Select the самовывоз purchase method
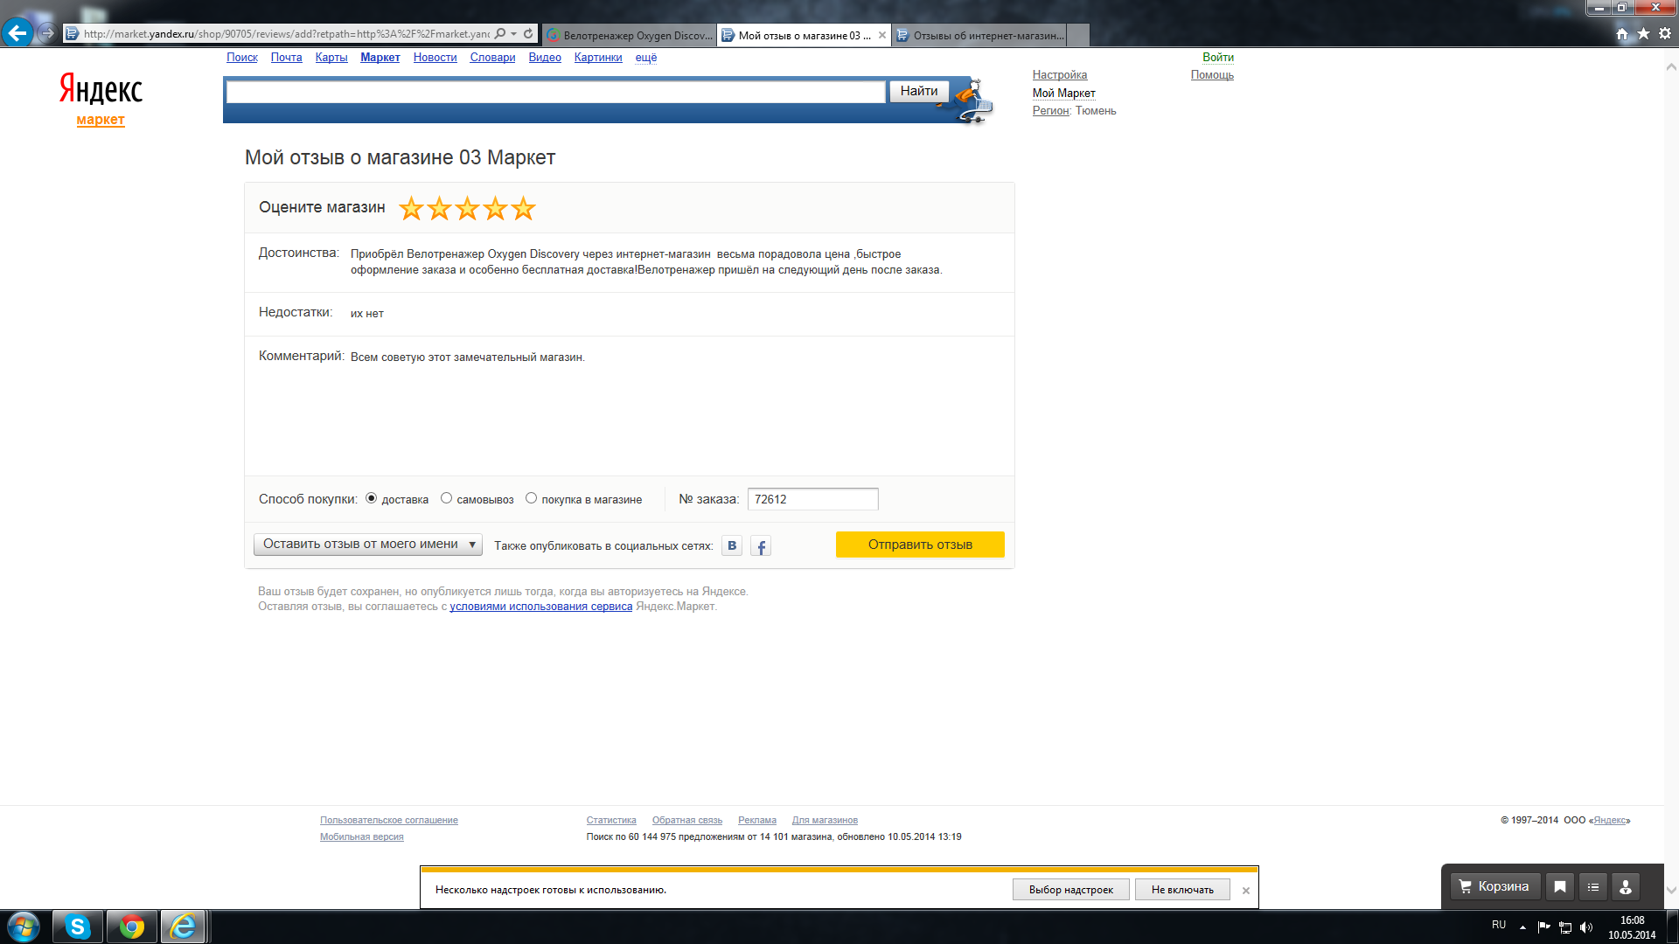Image resolution: width=1679 pixels, height=944 pixels. pos(447,498)
